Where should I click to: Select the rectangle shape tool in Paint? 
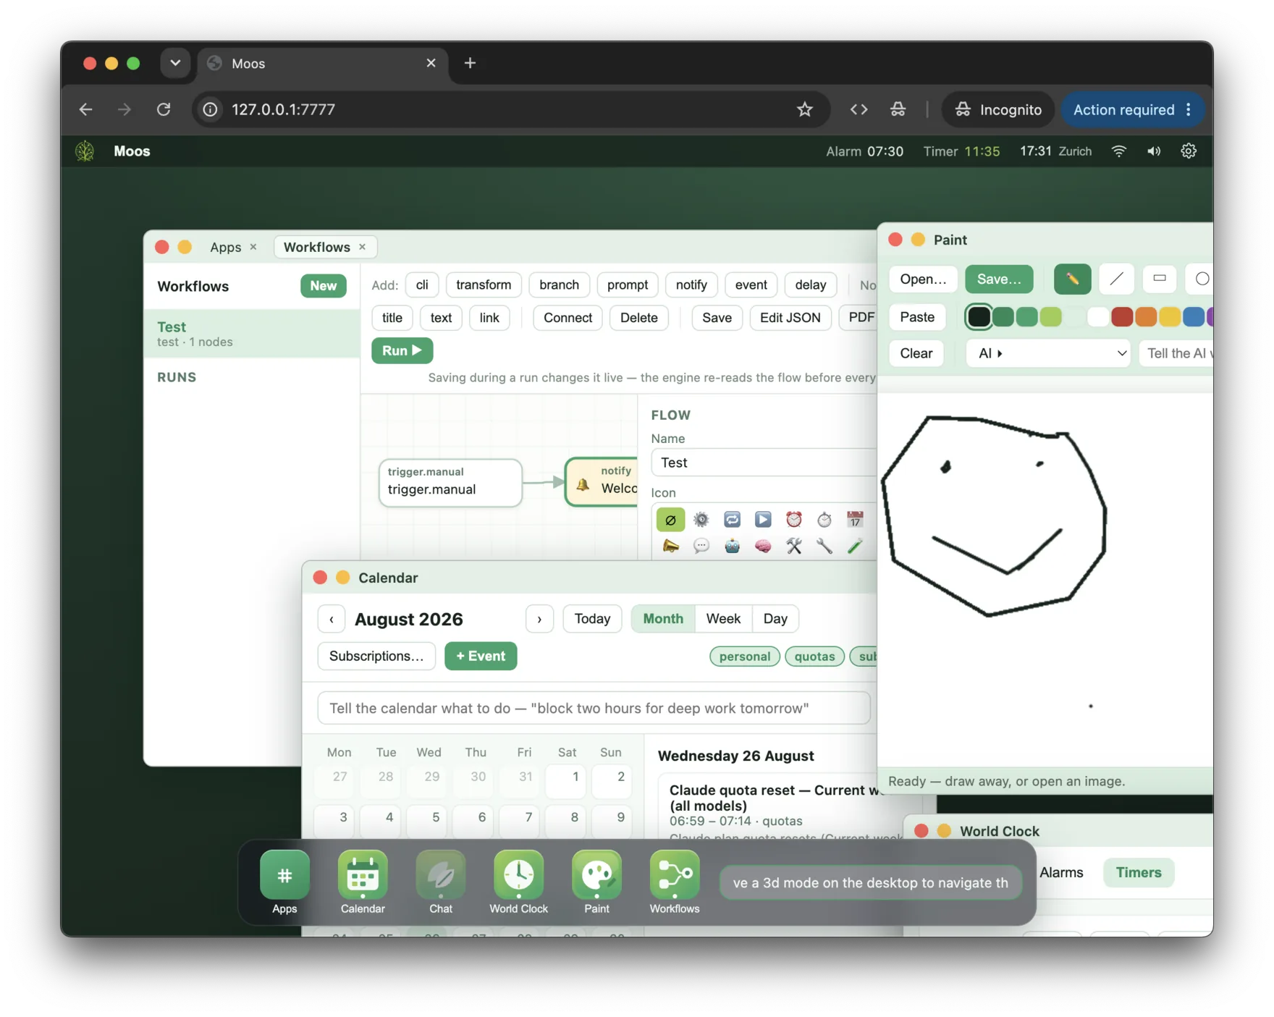click(1160, 279)
